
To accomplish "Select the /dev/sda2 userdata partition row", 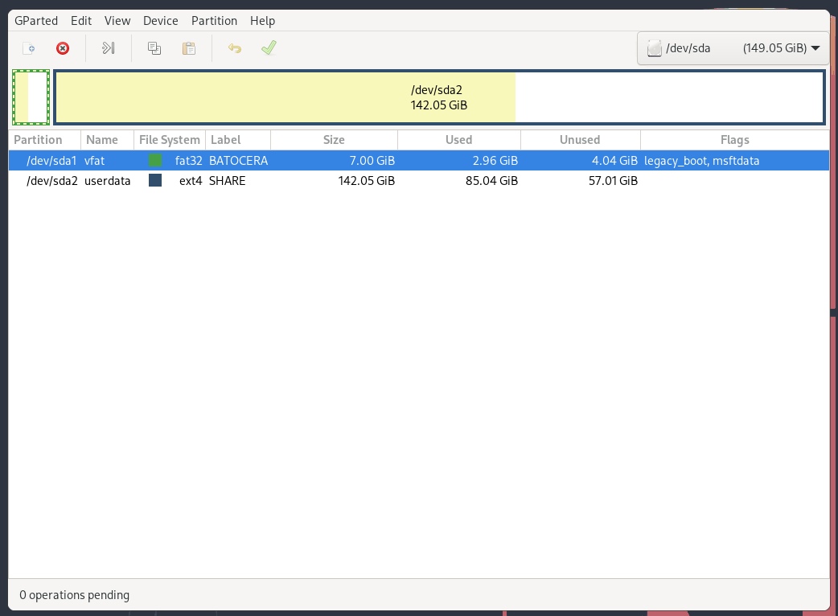I will point(322,181).
